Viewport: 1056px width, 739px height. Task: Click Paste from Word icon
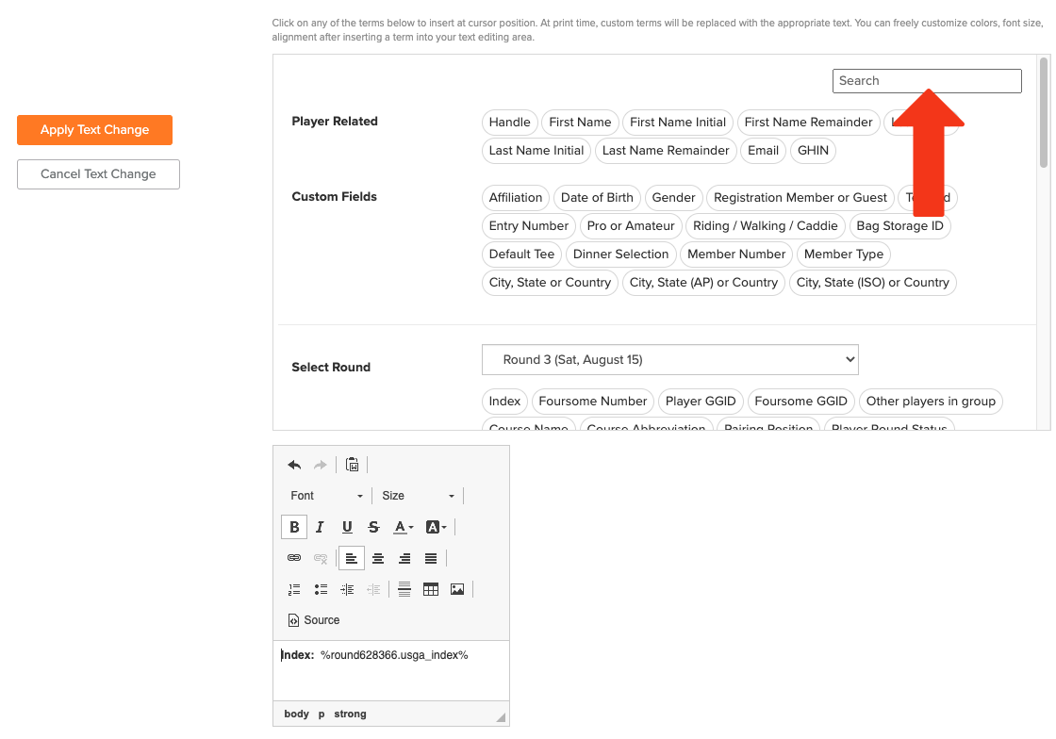[x=353, y=465]
